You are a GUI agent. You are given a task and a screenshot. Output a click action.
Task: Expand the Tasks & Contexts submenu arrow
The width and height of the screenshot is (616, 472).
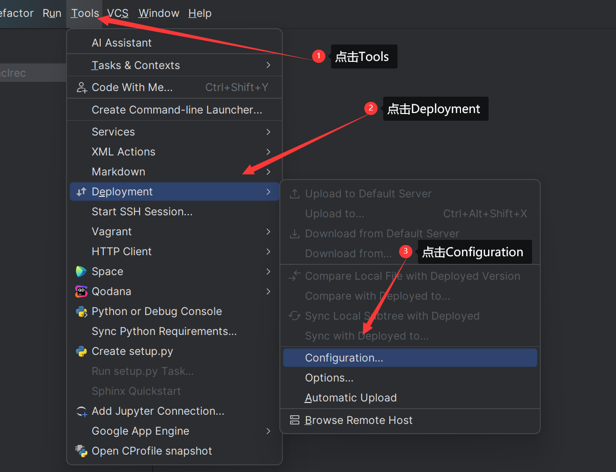coord(268,65)
